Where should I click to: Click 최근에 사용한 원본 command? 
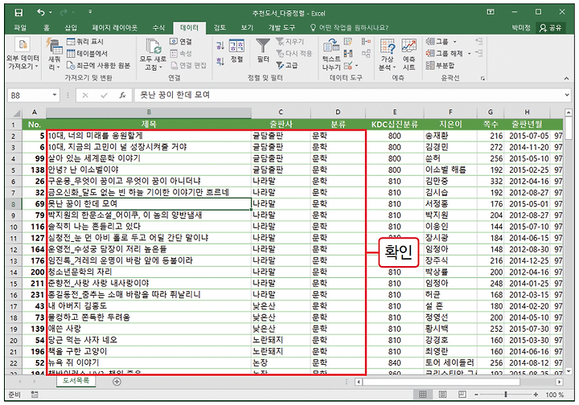coord(98,65)
